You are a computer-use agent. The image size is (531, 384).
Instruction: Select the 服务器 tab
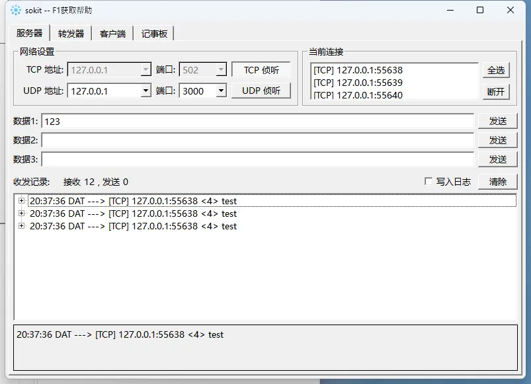tap(30, 33)
